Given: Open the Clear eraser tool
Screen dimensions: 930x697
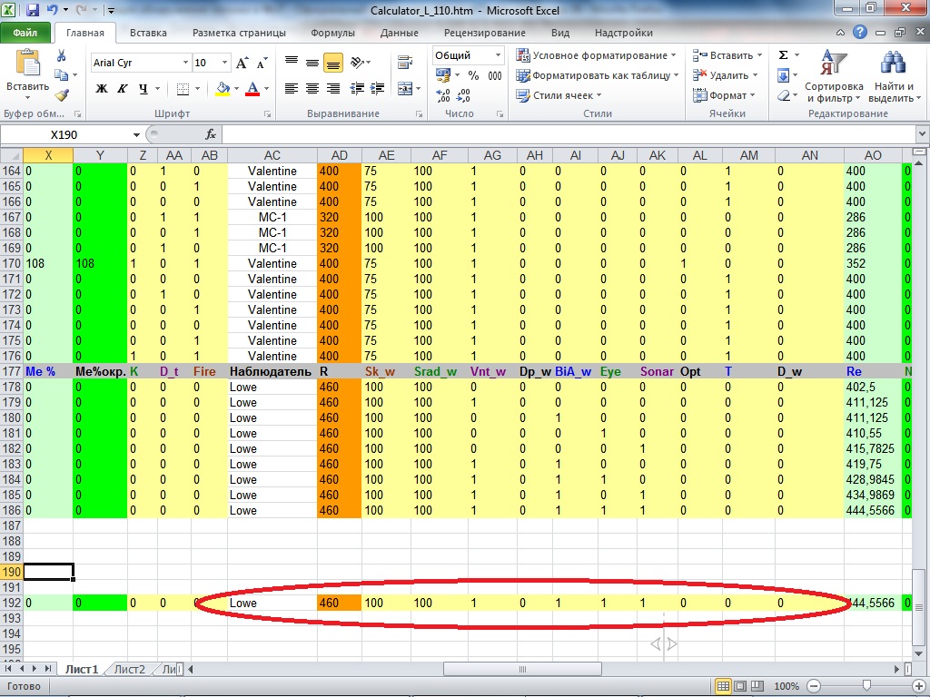Looking at the screenshot, I should (x=783, y=95).
